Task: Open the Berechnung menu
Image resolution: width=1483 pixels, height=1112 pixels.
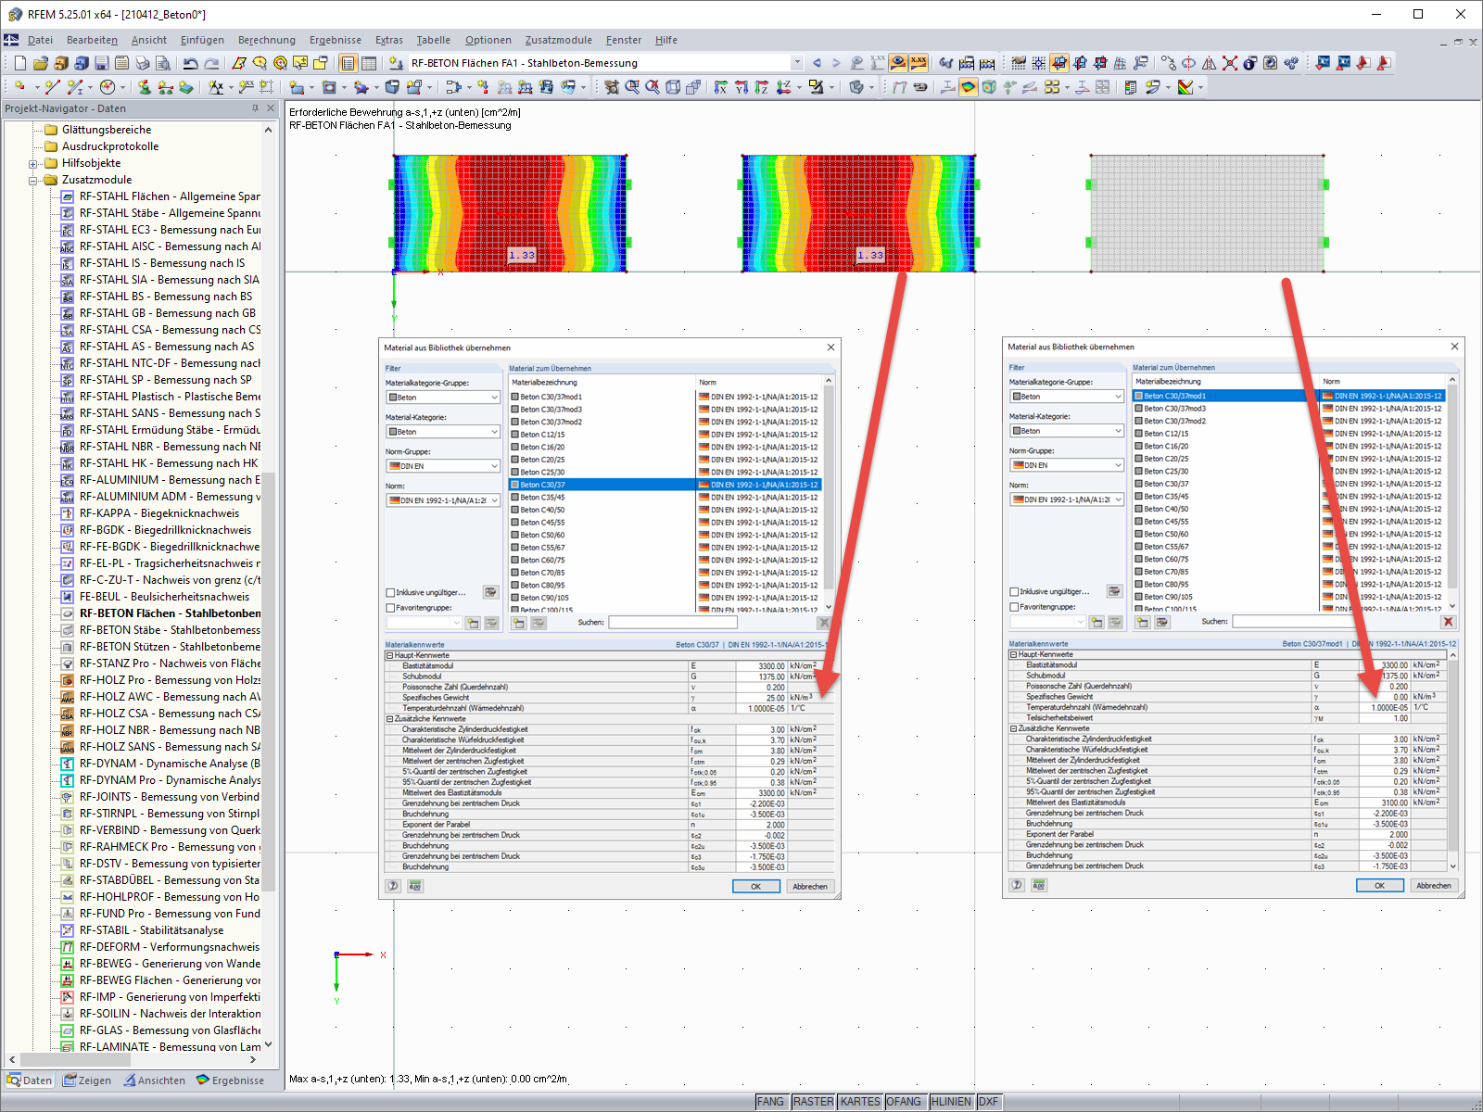Action: click(x=266, y=40)
